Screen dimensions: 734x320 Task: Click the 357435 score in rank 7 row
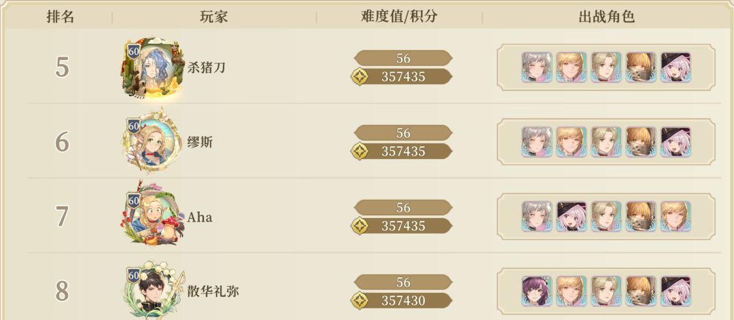[403, 226]
